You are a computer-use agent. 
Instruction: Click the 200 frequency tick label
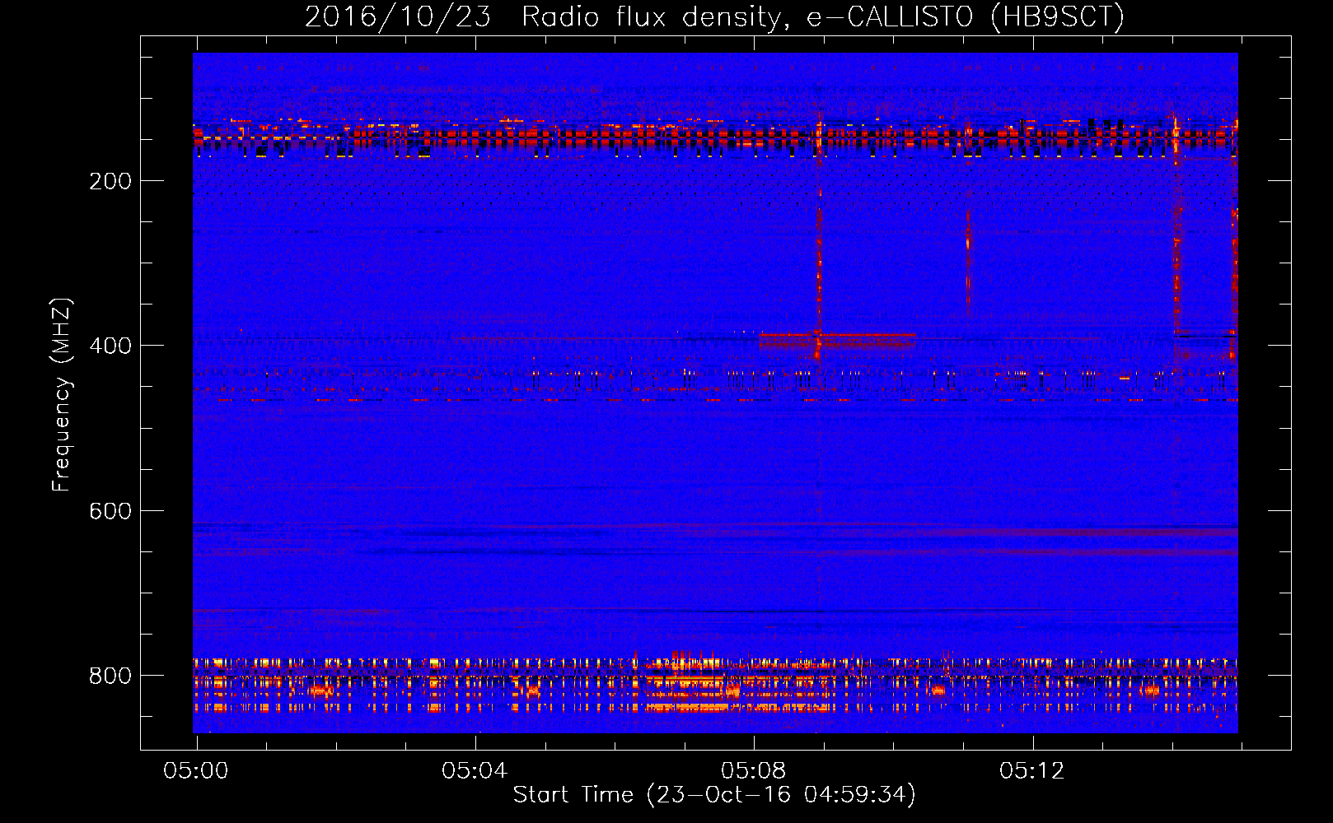pyautogui.click(x=110, y=181)
